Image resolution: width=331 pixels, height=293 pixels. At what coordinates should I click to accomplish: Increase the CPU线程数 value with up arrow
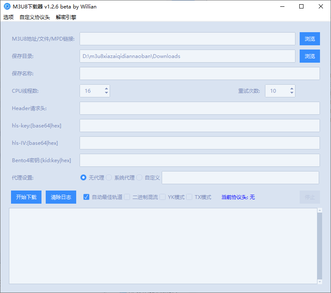pos(106,88)
